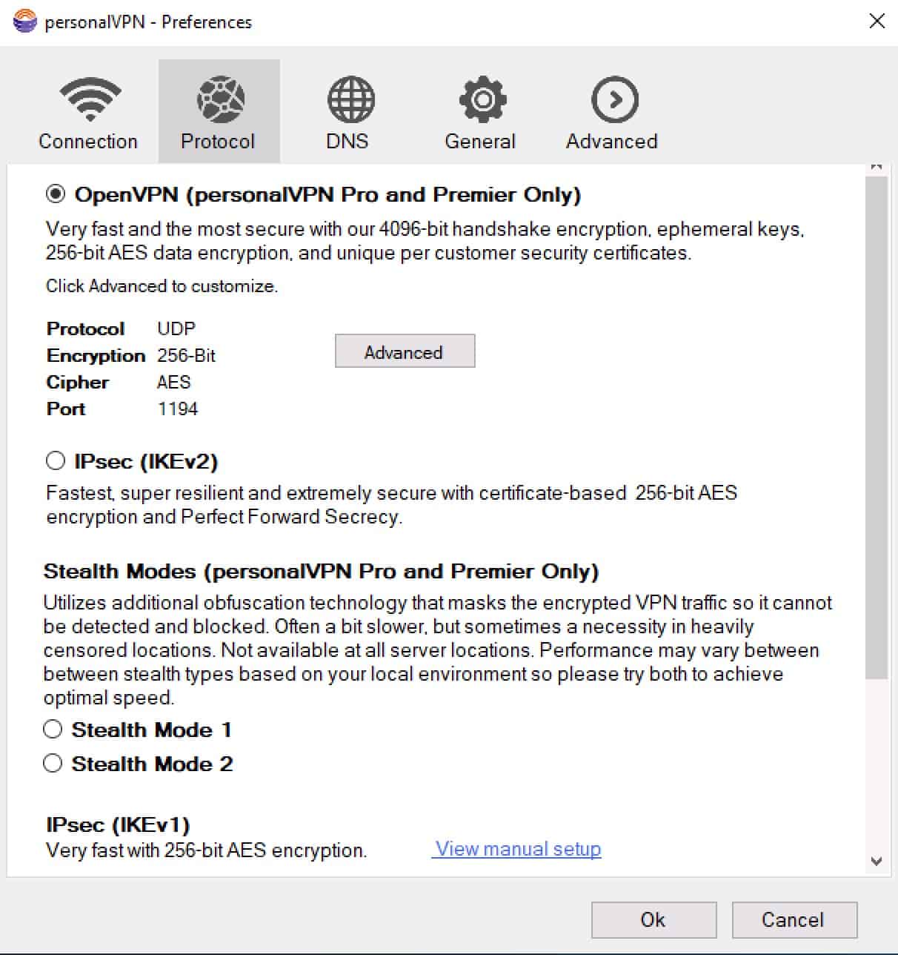
Task: Switch to the DNS tab label
Action: [347, 141]
